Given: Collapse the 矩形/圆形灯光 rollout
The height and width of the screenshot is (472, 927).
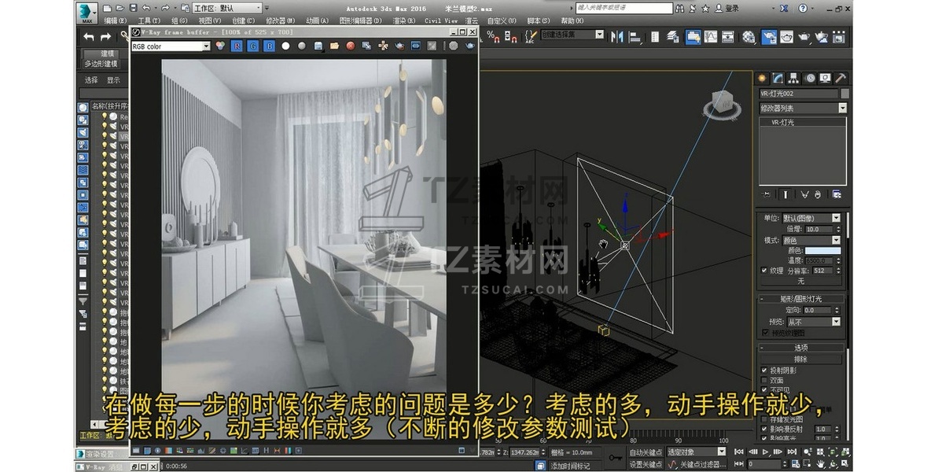Looking at the screenshot, I should [801, 299].
